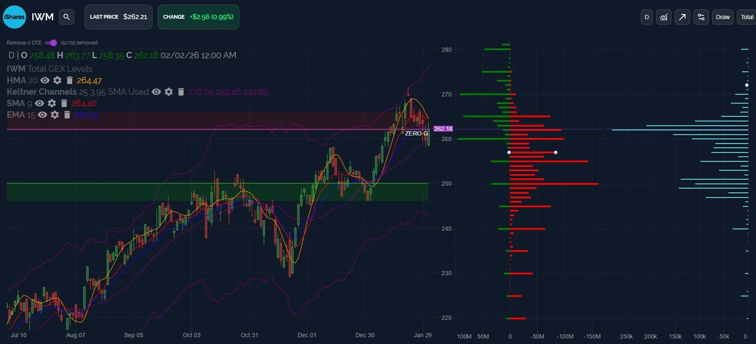
Task: Click the Keltner values 276.04 259.46 242.89
Action: [x=228, y=92]
